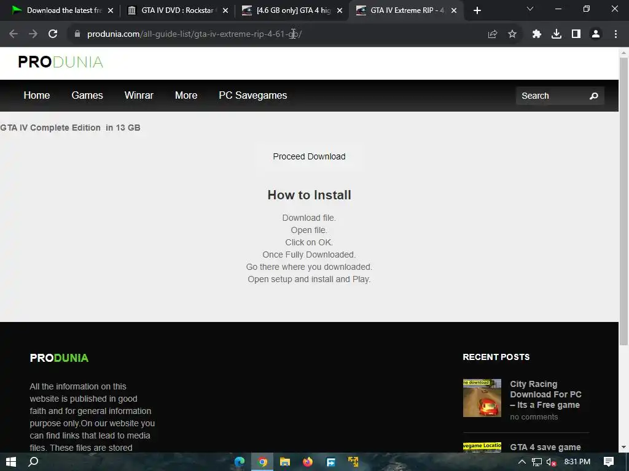Go forward in browser history

pos(33,34)
